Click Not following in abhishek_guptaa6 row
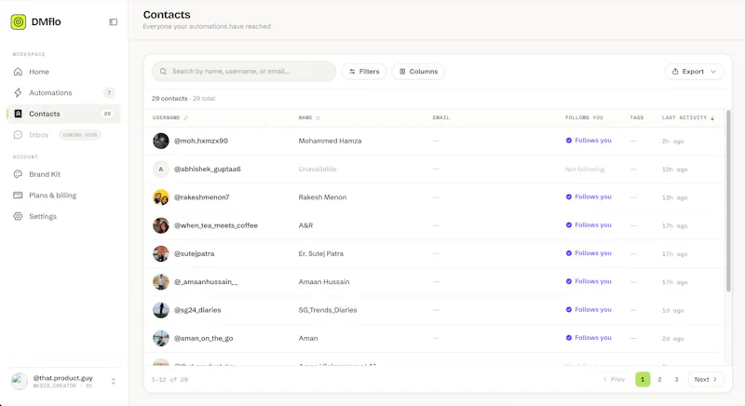 click(585, 169)
